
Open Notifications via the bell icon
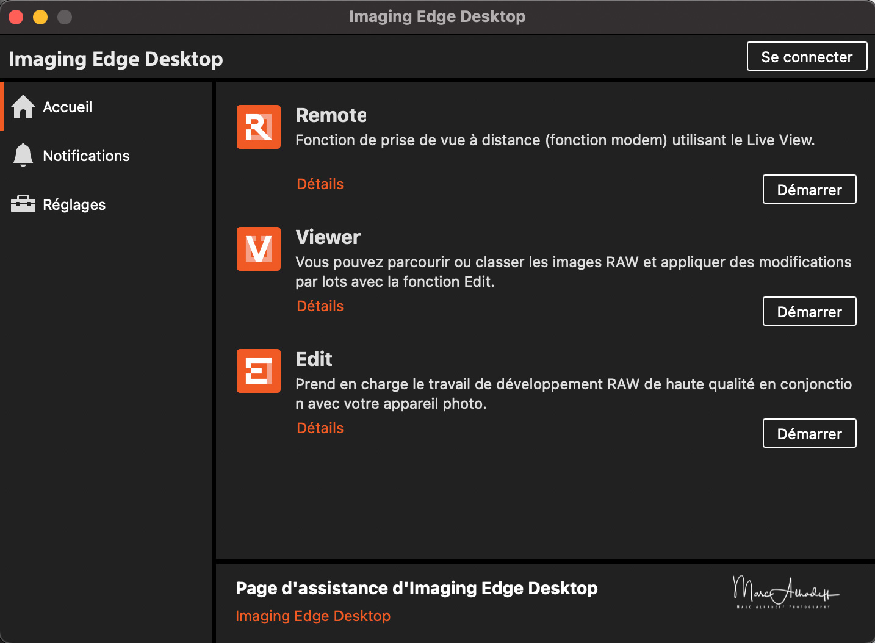[23, 155]
